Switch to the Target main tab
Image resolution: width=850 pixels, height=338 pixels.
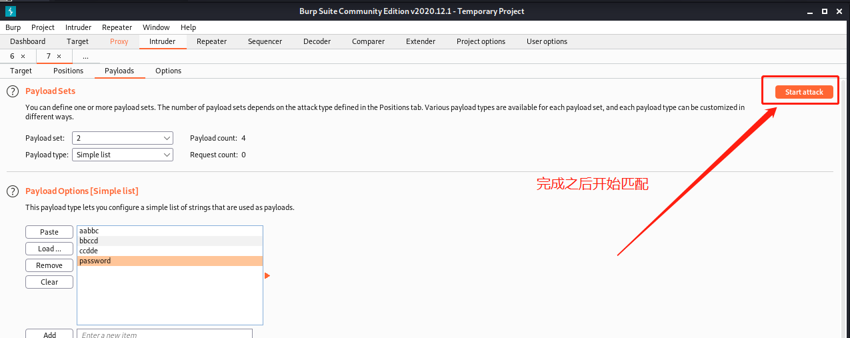[x=77, y=41]
